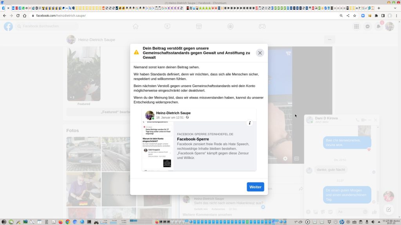Send a thumbs-up in the chat
The width and height of the screenshot is (401, 225).
[x=375, y=212]
